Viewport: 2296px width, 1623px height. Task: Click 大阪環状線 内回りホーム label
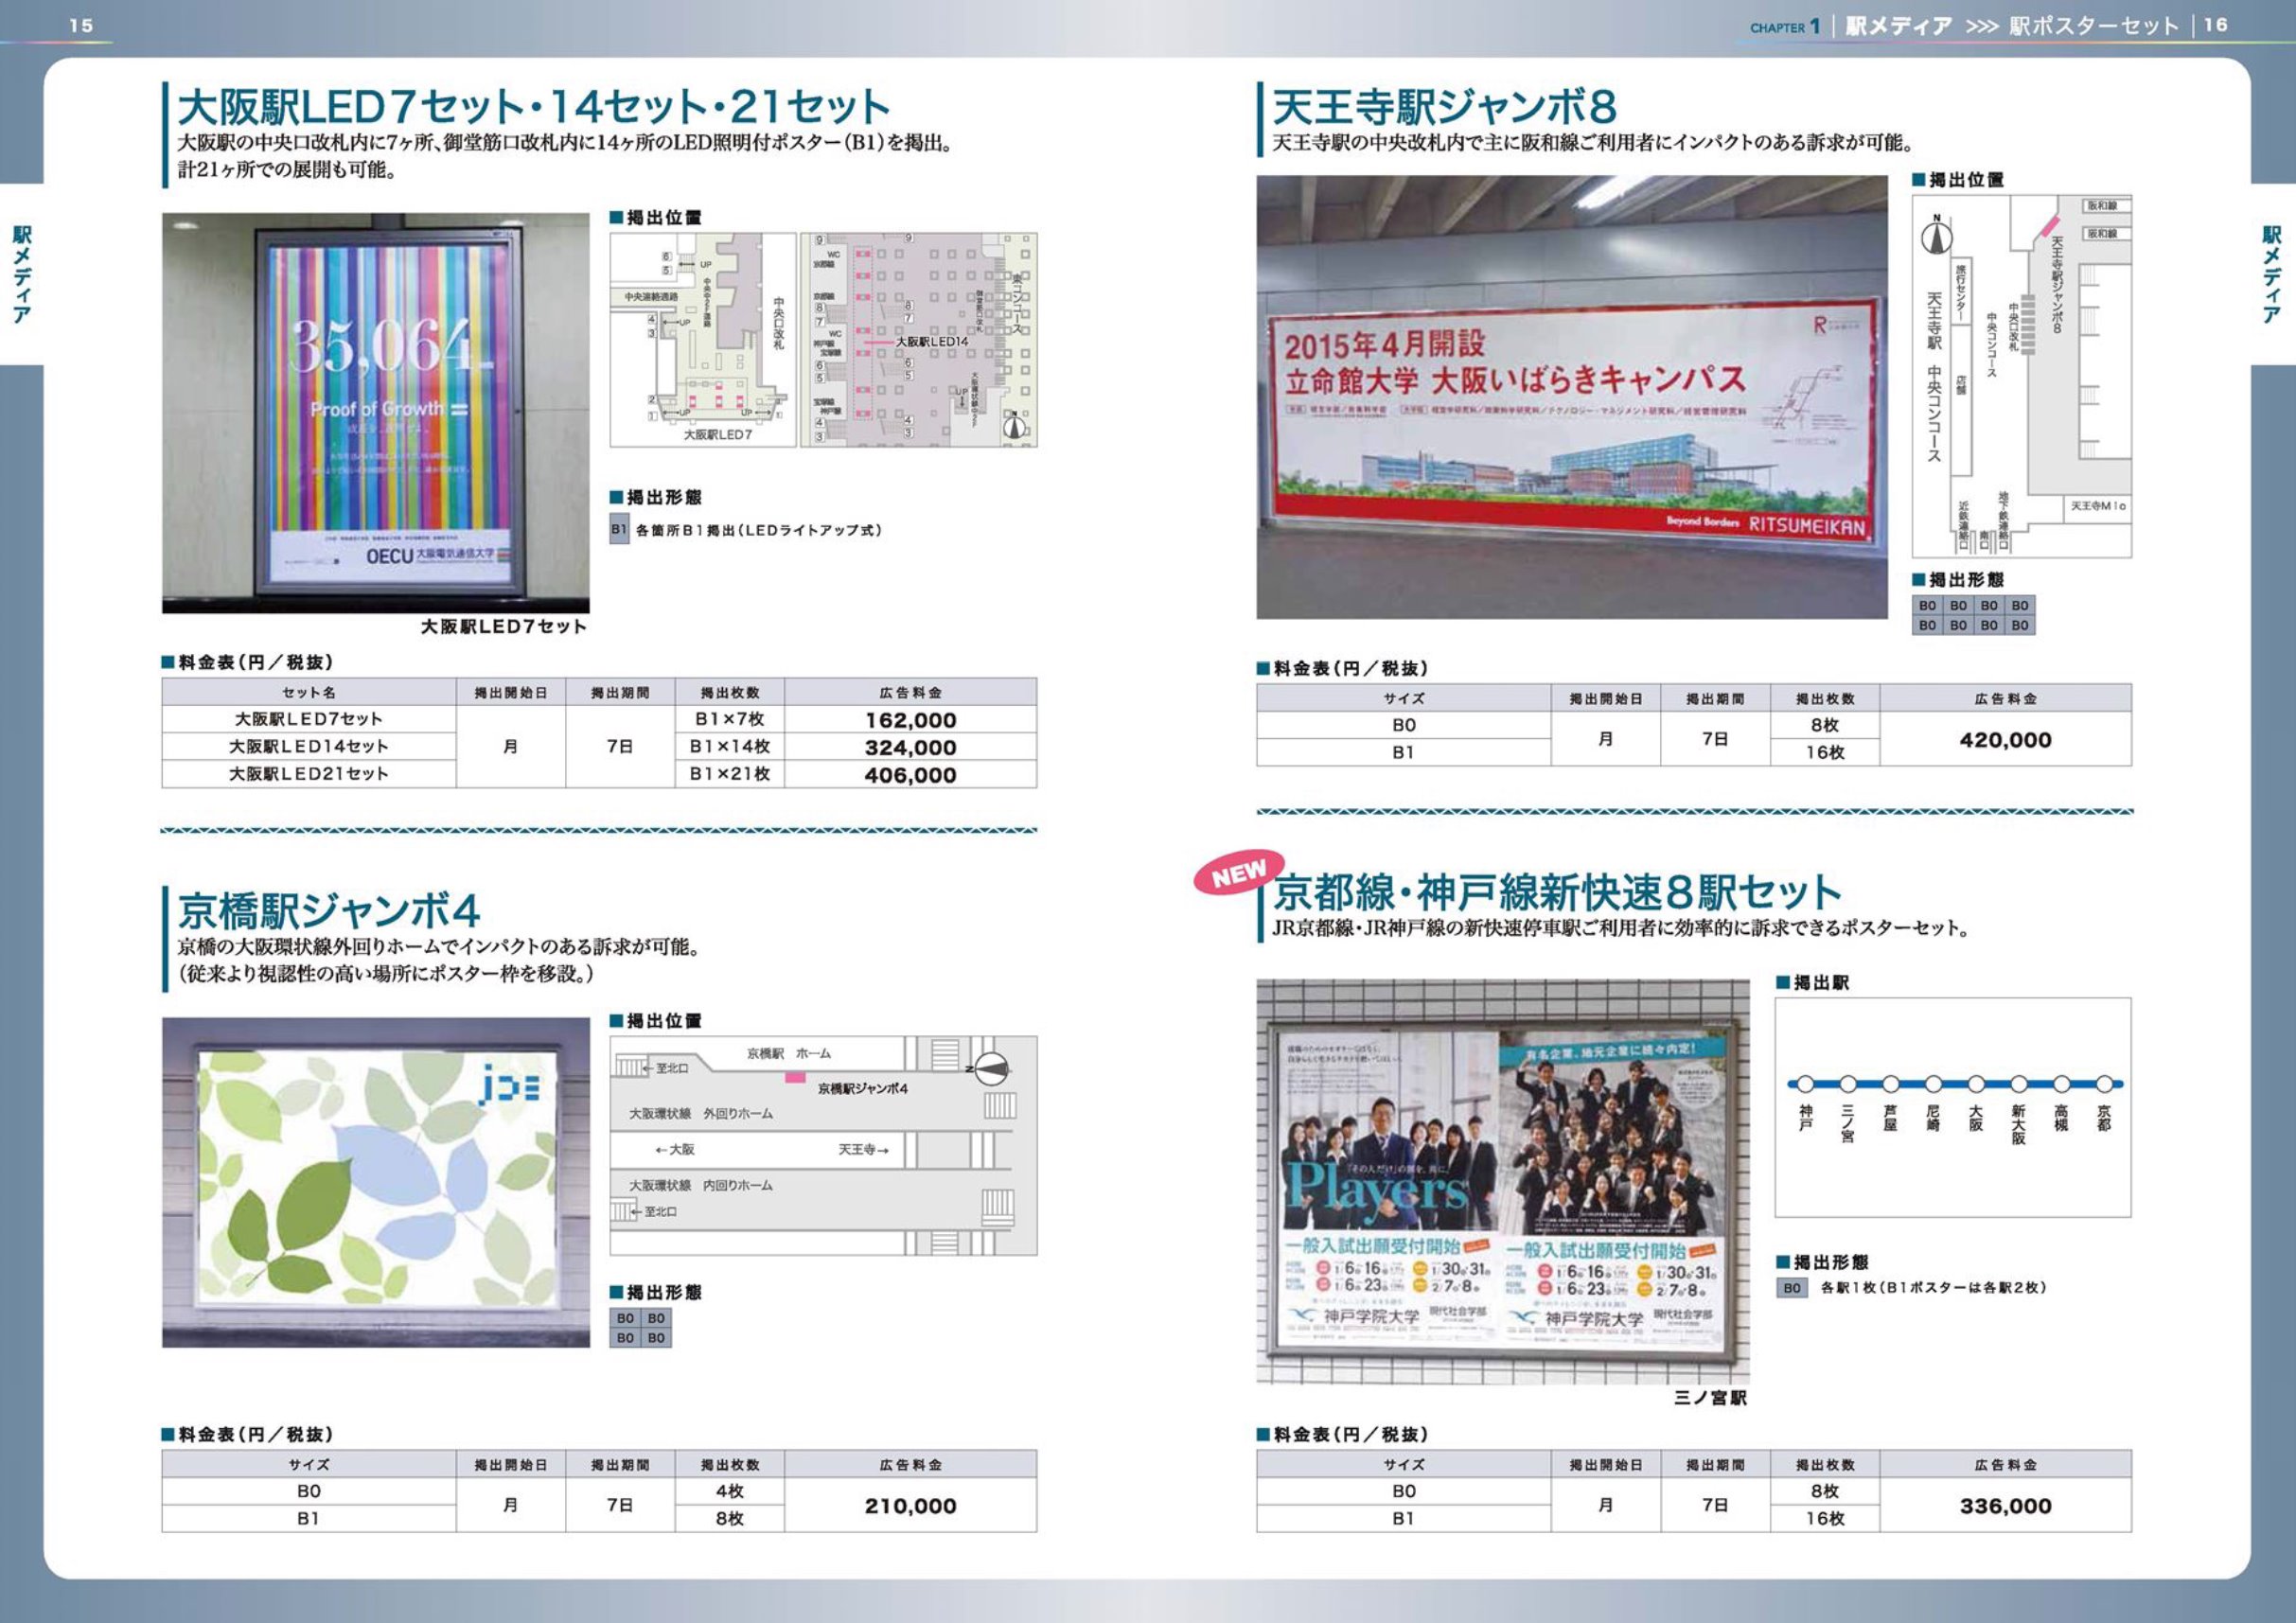pos(700,1185)
